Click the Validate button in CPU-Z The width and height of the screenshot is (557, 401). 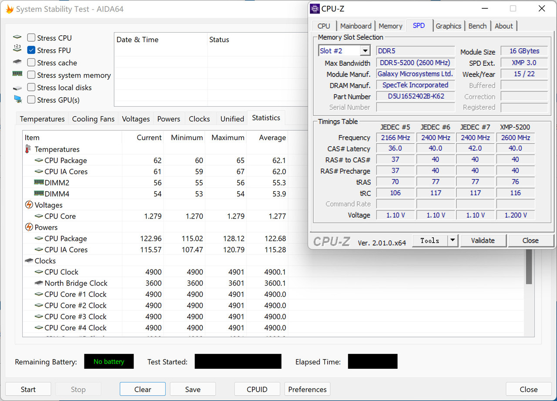click(483, 240)
